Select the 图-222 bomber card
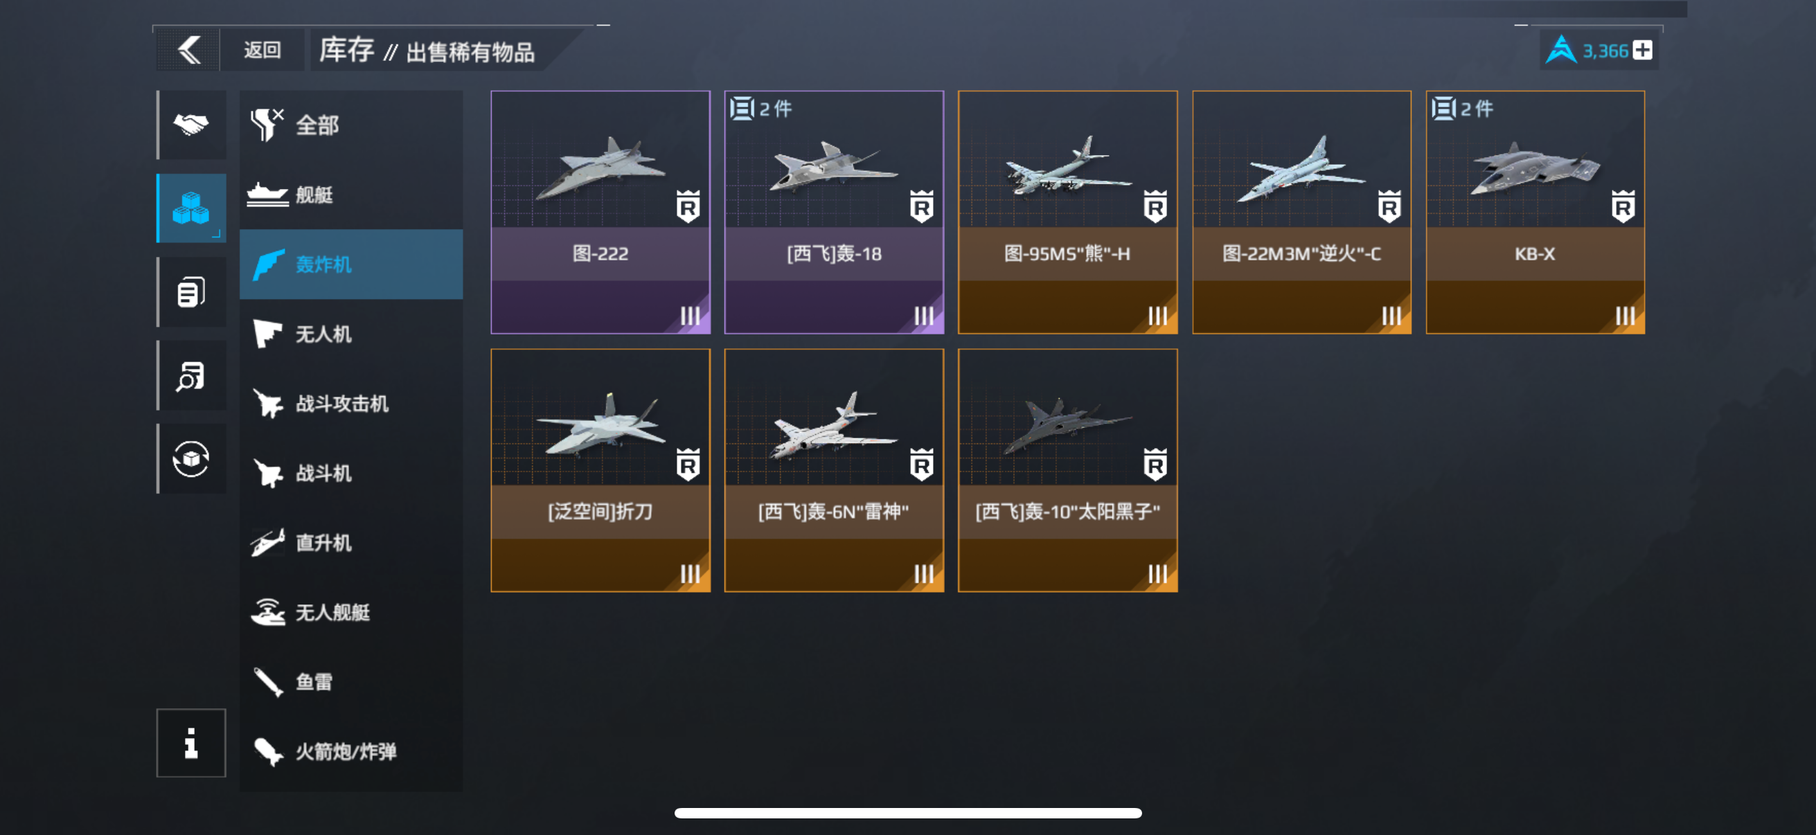 (x=600, y=212)
